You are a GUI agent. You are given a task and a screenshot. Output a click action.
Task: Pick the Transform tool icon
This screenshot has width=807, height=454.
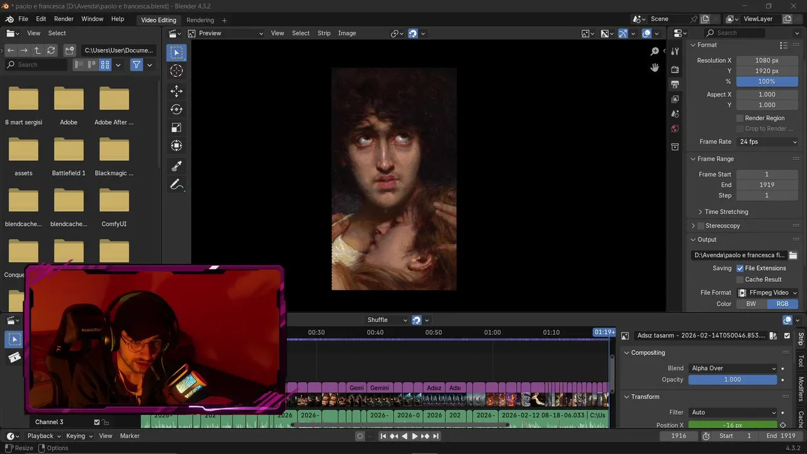177,146
